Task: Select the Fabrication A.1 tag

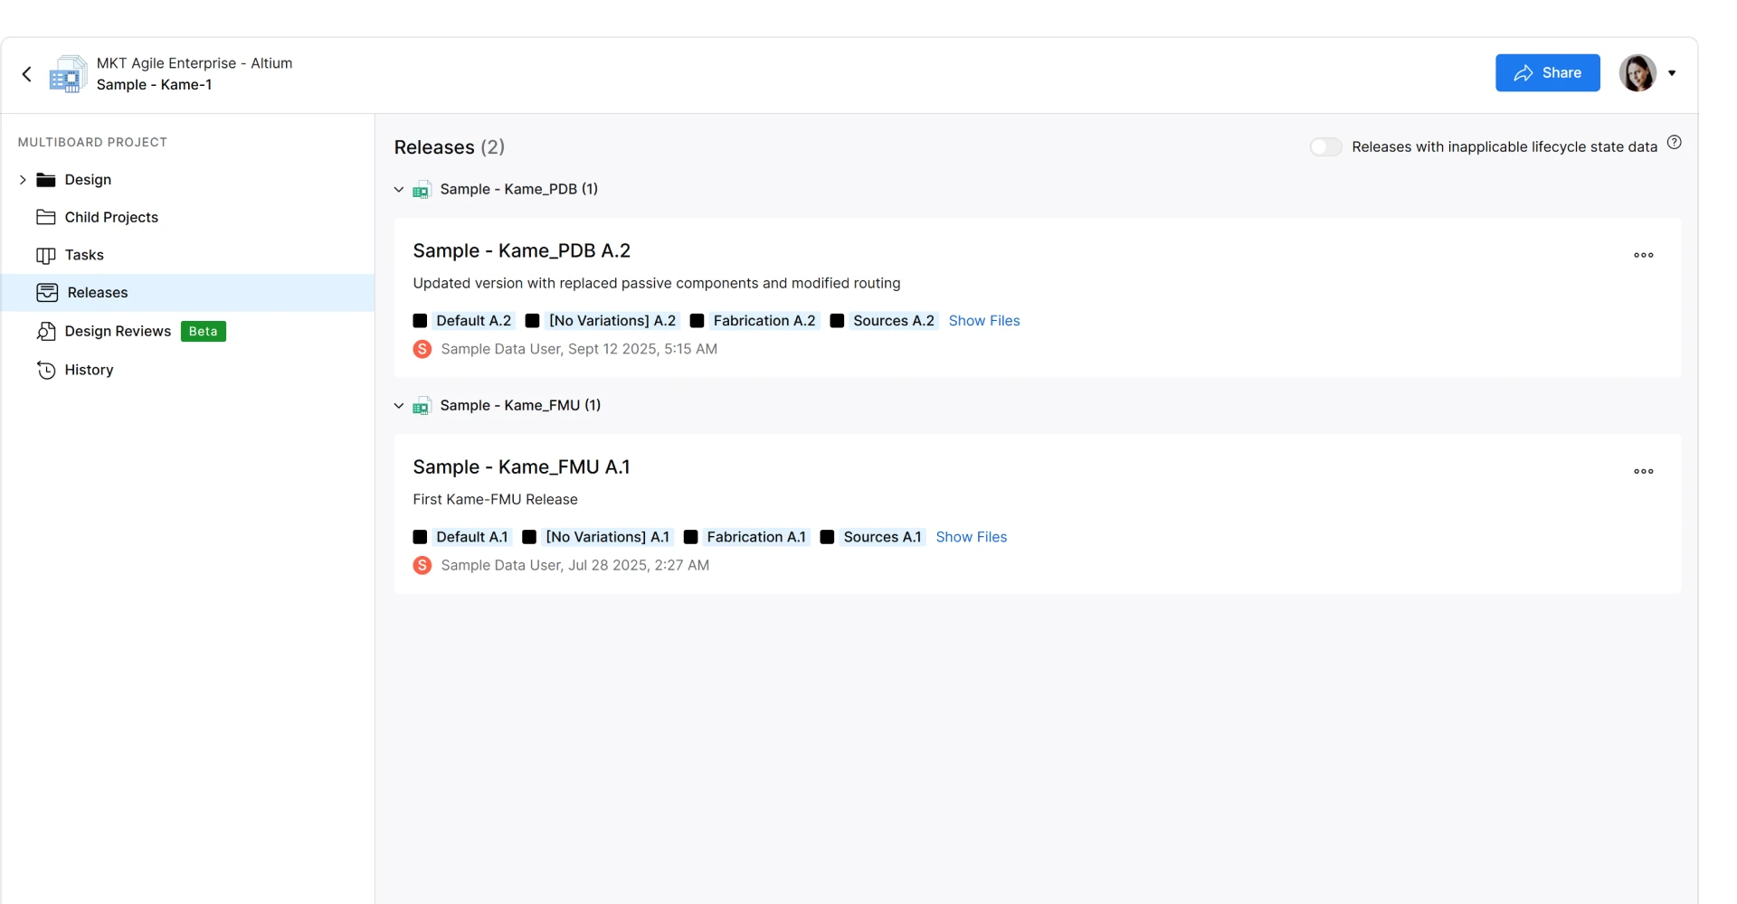Action: pos(756,537)
